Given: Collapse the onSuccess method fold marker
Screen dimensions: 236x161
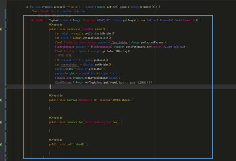Looking at the screenshot, I should [6, 29].
